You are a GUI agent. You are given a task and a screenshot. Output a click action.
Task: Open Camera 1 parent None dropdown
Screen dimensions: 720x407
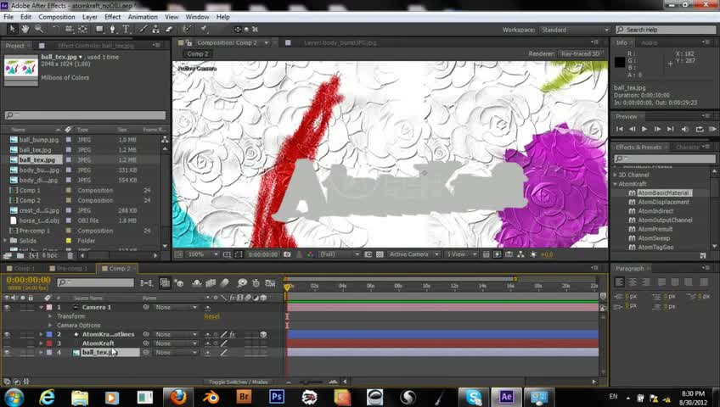click(177, 308)
